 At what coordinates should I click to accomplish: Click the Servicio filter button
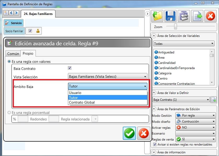14,23
